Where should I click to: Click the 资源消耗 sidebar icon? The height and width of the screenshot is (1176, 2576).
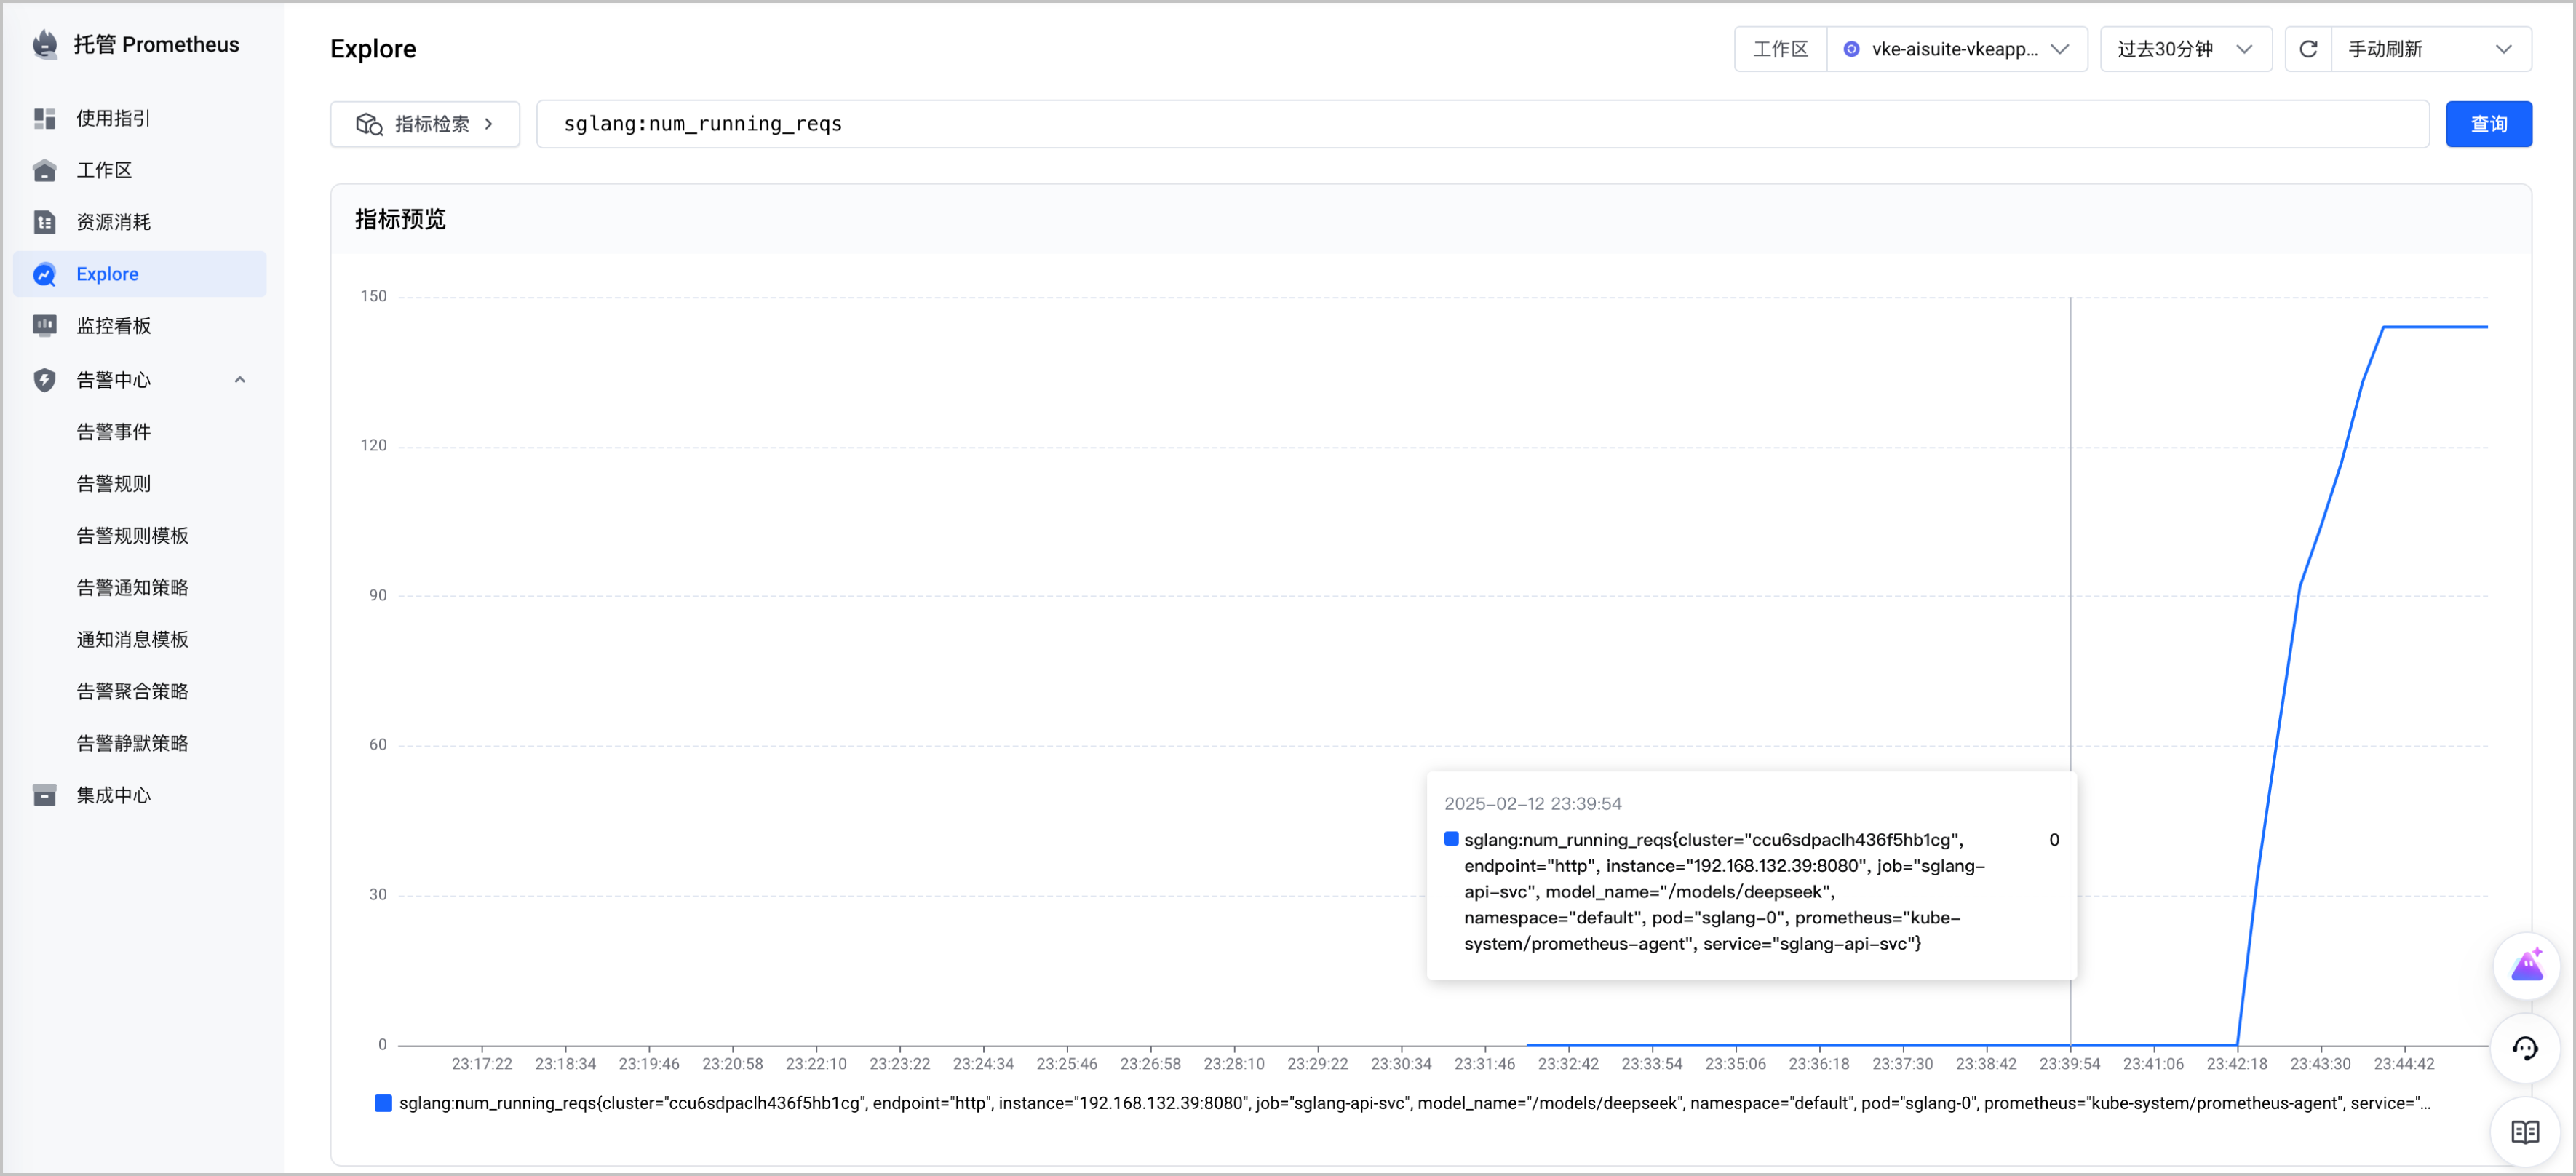point(45,222)
